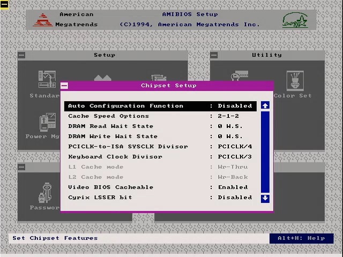This screenshot has width=343, height=257.
Task: Click the blue scrollbar track in Chipset Setup
Action: coord(265,152)
